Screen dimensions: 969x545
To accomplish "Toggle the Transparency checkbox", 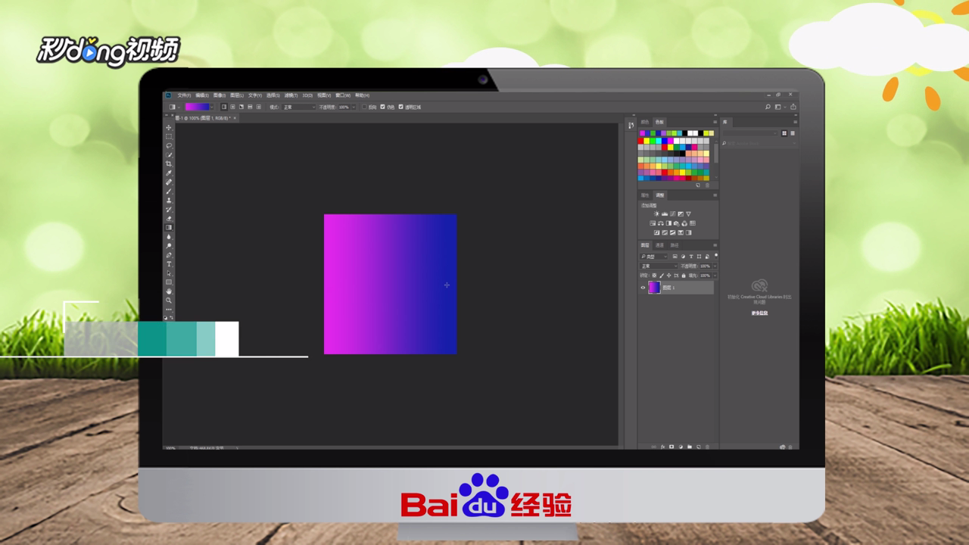I will tap(400, 107).
